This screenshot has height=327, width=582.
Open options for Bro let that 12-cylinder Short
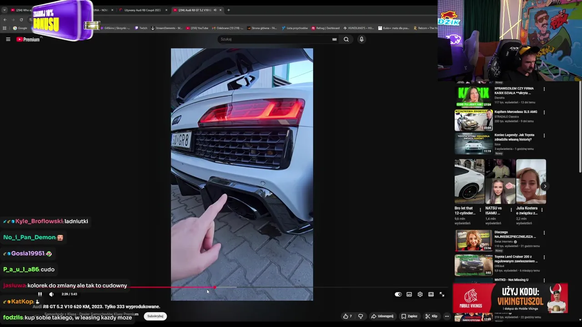pyautogui.click(x=480, y=210)
